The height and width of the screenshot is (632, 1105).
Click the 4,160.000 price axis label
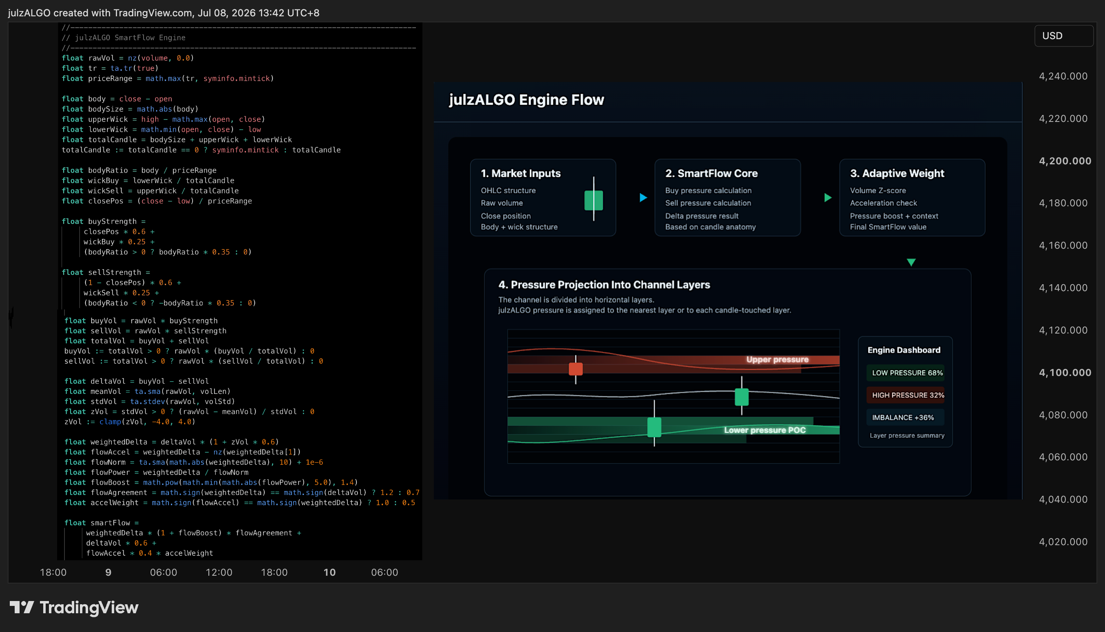(1063, 246)
